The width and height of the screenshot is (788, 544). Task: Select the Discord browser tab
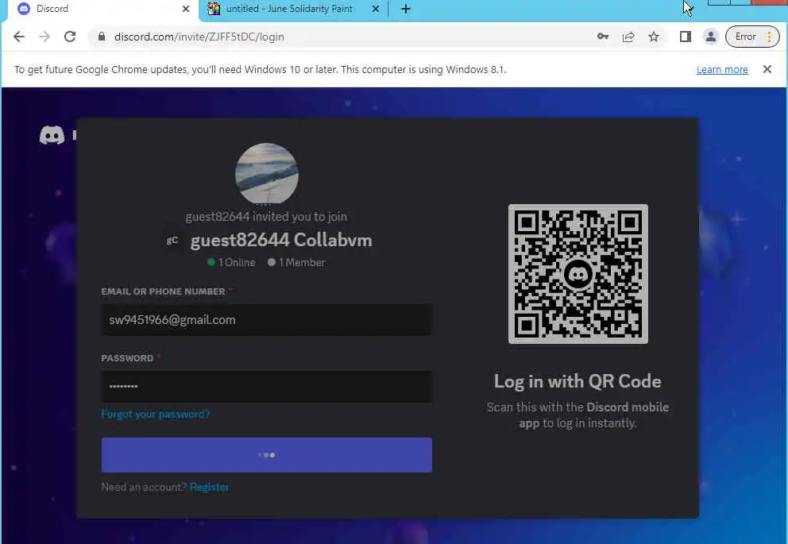coord(101,9)
